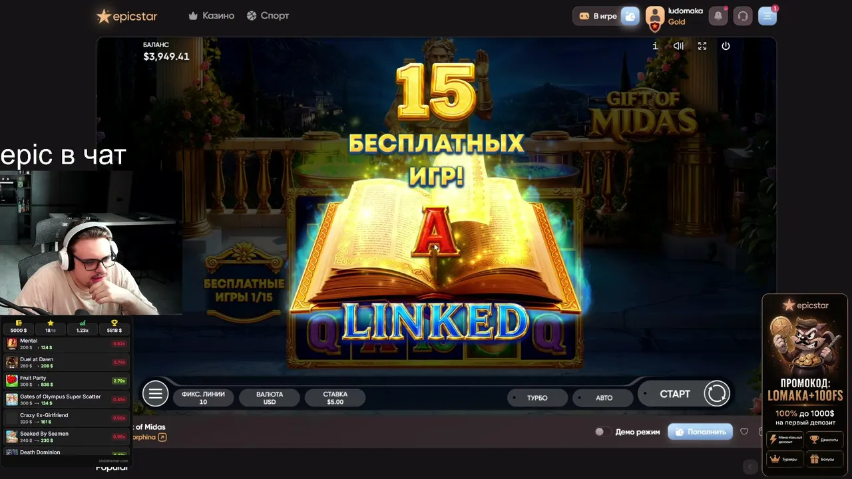Click the carousel left arrow below the game
Screen dimensions: 852x479
(751, 467)
